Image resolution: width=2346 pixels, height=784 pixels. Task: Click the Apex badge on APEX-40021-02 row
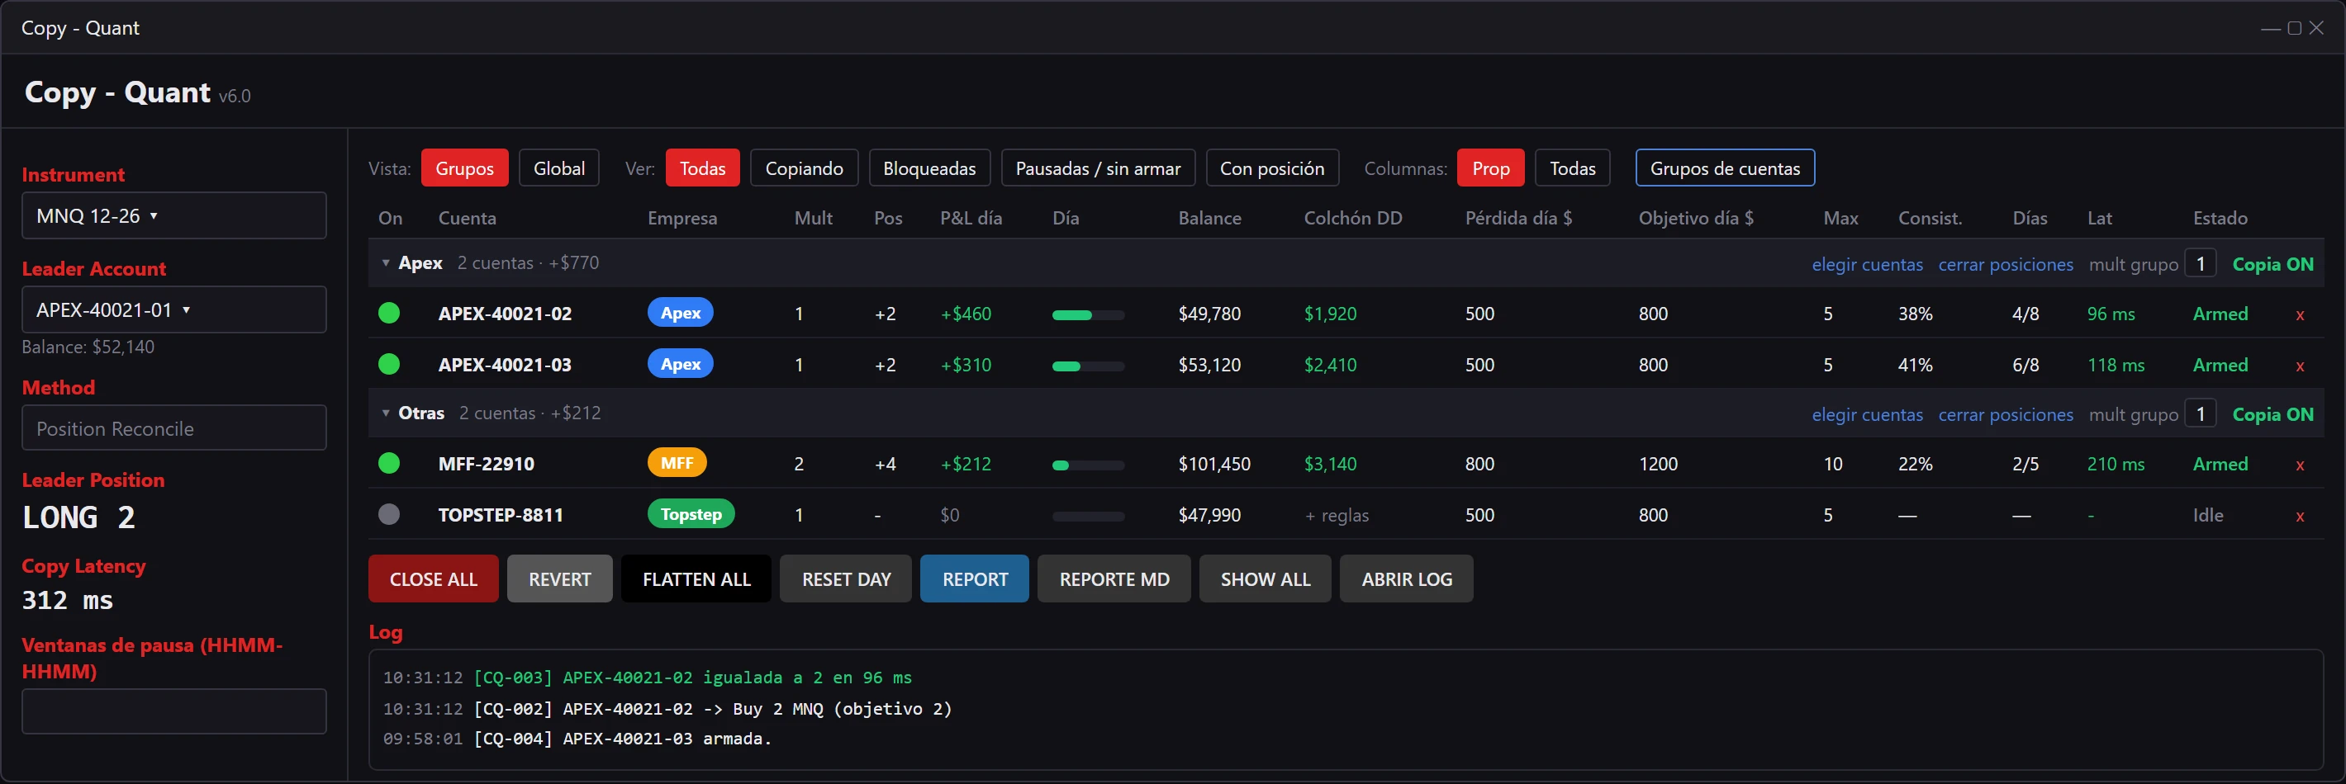pos(681,312)
